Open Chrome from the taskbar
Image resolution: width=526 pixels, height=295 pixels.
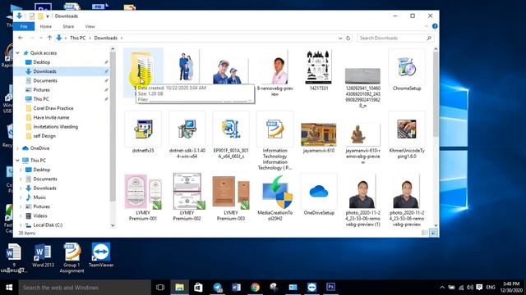click(x=256, y=288)
